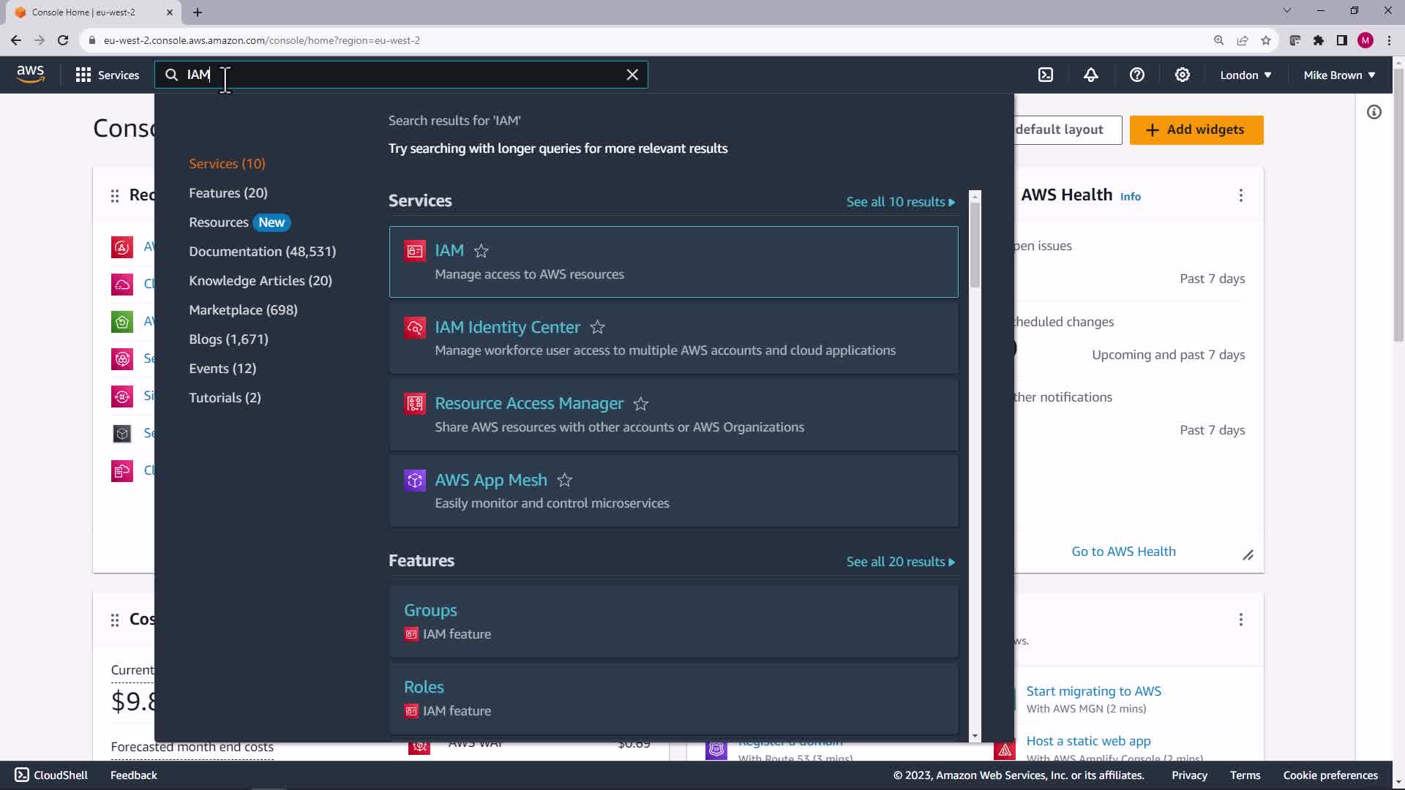This screenshot has height=790, width=1405.
Task: Open the Go to AWS Health link
Action: point(1123,552)
